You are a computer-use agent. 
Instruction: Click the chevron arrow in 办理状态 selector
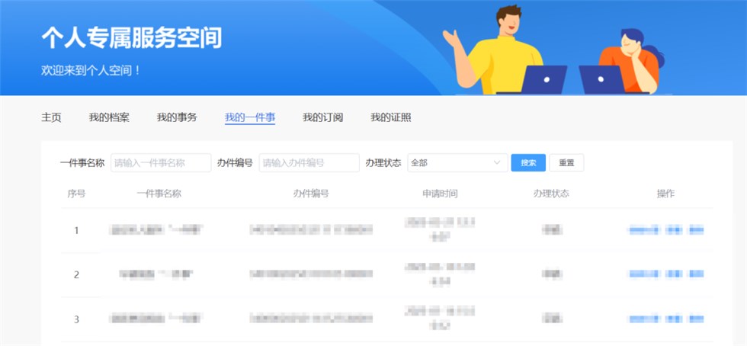[497, 163]
